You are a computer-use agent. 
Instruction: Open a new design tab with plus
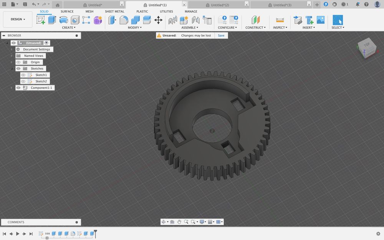tap(317, 5)
